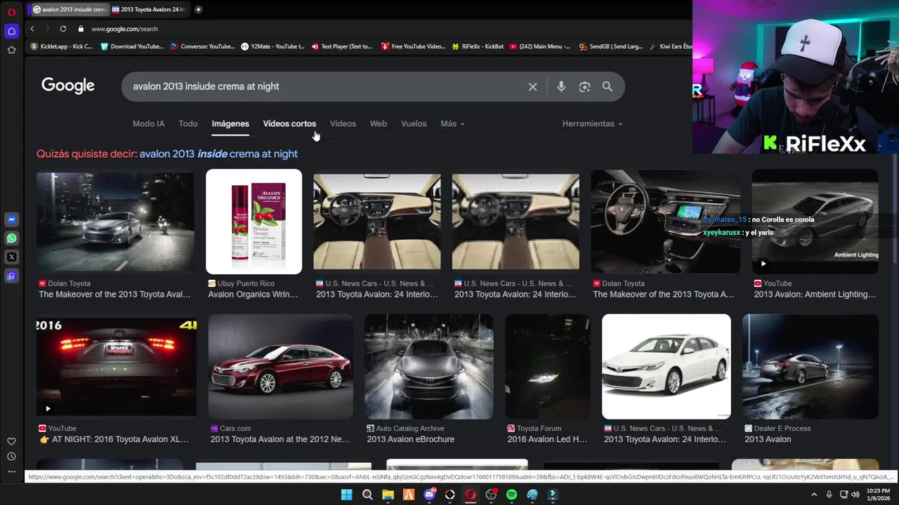899x505 pixels.
Task: Select the Vuelos search filter
Action: [x=414, y=123]
